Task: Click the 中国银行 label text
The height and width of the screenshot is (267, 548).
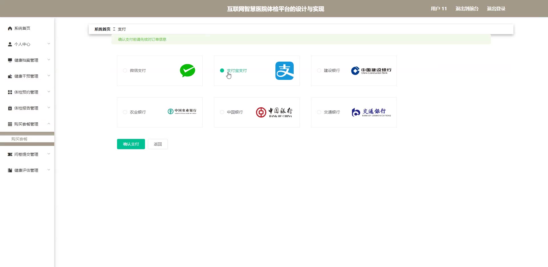Action: 235,112
